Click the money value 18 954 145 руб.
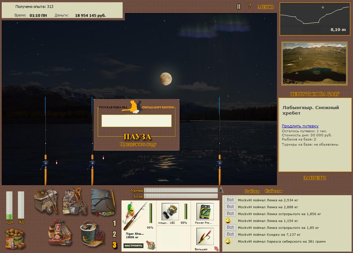Screen dimensions: 353x253 pyautogui.click(x=90, y=16)
